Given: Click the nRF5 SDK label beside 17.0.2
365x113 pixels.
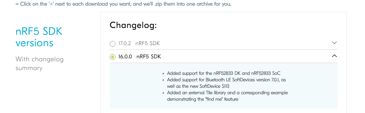Looking at the screenshot, I should (x=148, y=44).
